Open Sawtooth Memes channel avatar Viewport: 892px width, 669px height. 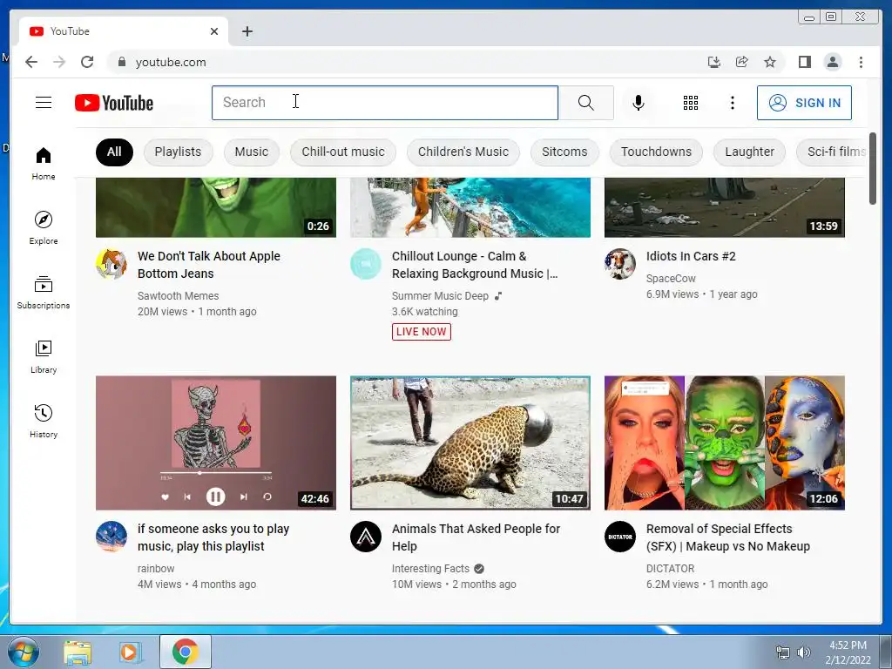click(x=111, y=264)
